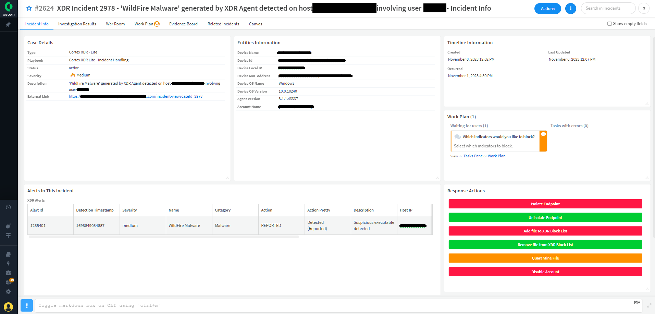This screenshot has height=314, width=655.
Task: Open the Marketplace icon with 38 badge
Action: 9,282
